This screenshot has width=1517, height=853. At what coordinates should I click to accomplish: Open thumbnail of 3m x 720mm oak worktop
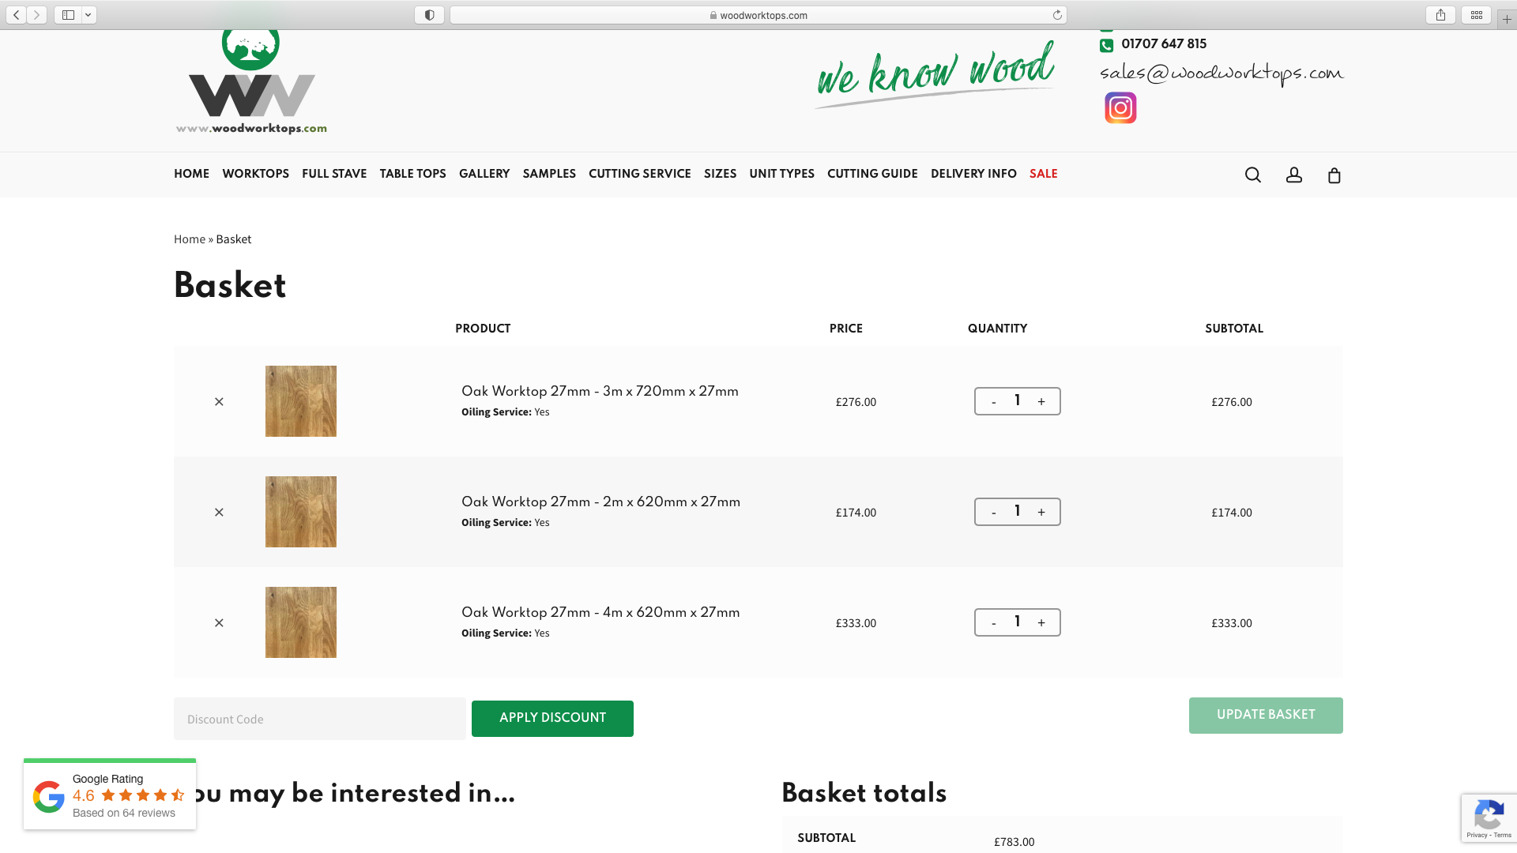tap(301, 401)
